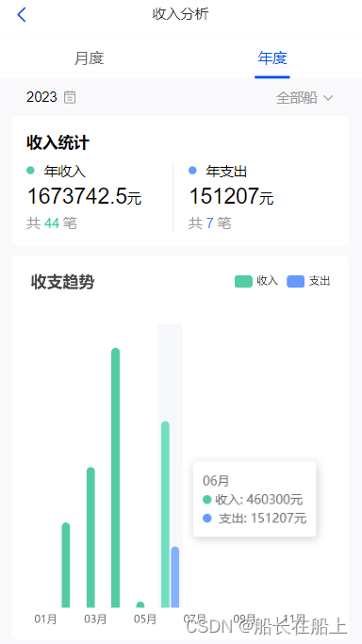Click the 年收入 label

click(65, 171)
